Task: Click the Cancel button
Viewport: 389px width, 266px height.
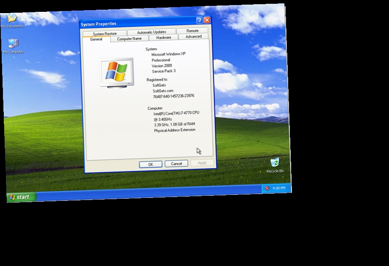Action: coord(176,164)
